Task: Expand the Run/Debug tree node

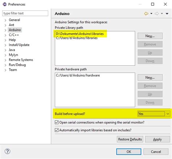Action: 5,65
